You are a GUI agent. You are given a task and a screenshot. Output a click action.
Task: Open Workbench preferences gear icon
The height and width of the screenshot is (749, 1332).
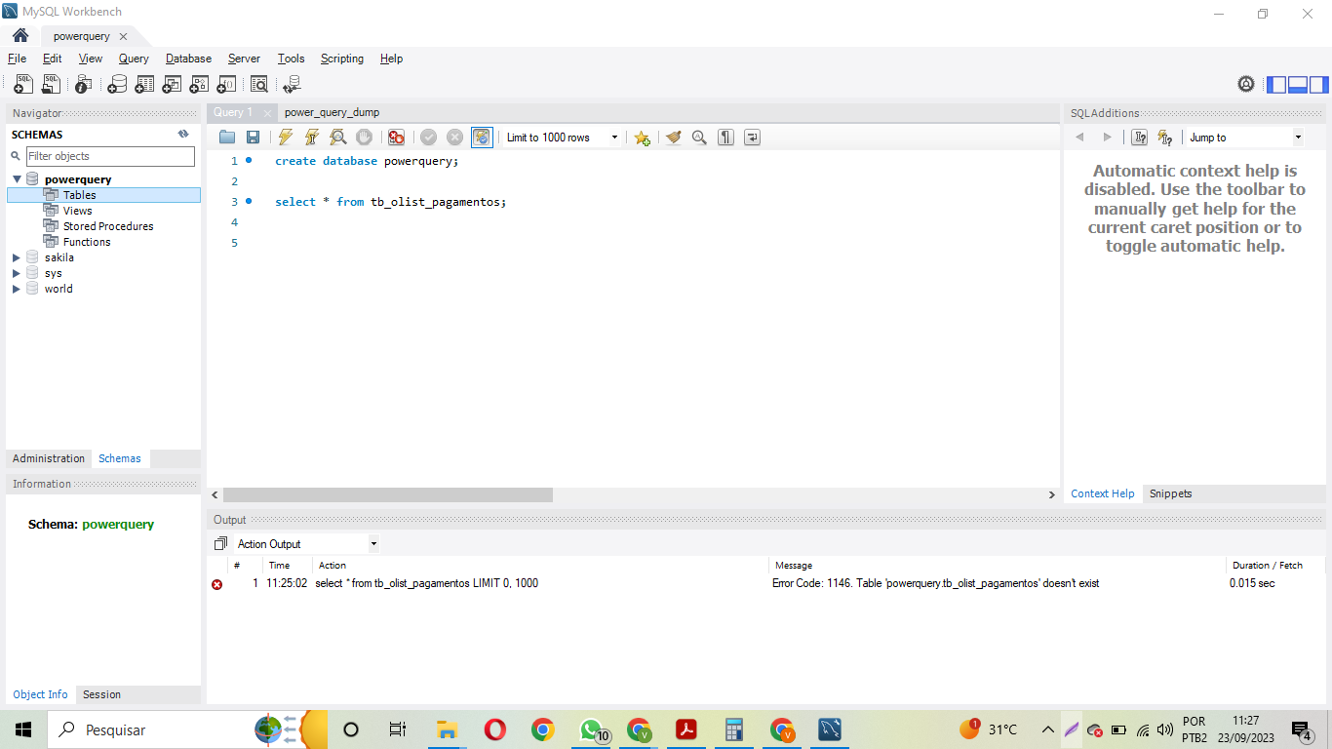1246,85
